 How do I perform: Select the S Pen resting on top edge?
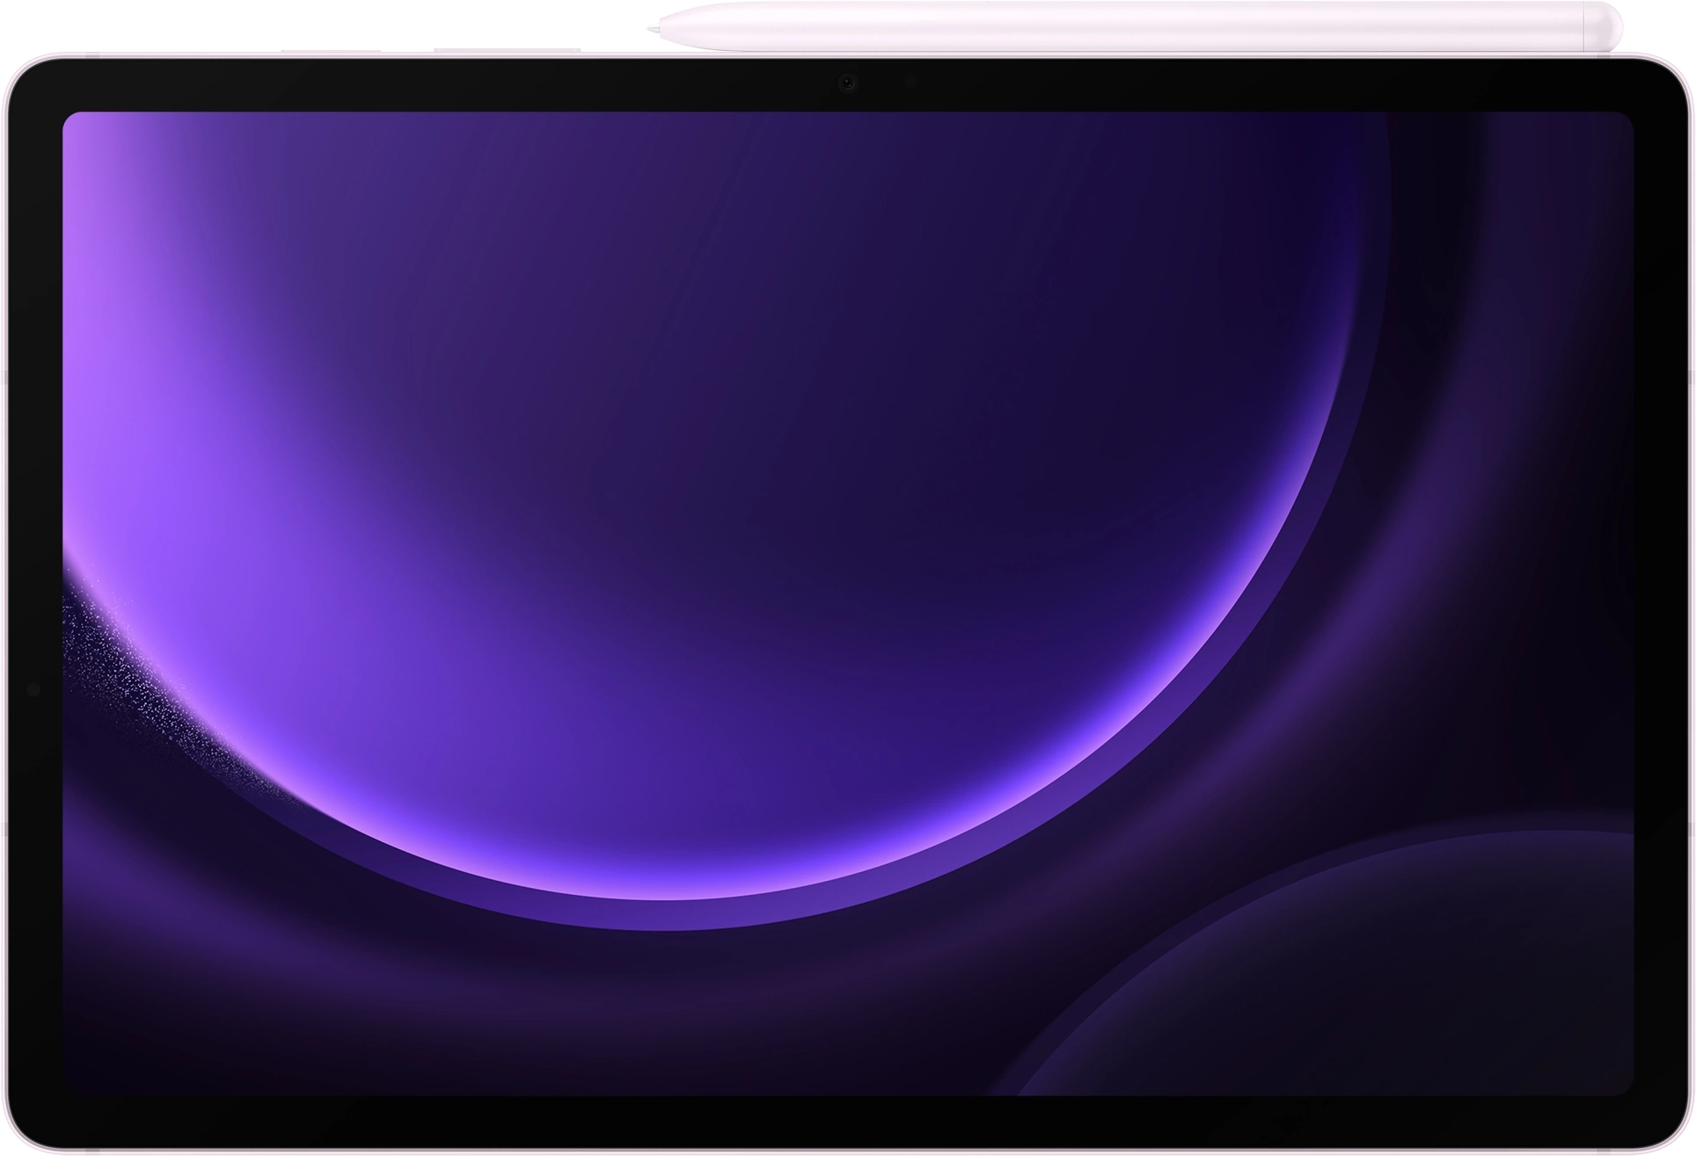pyautogui.click(x=1144, y=25)
